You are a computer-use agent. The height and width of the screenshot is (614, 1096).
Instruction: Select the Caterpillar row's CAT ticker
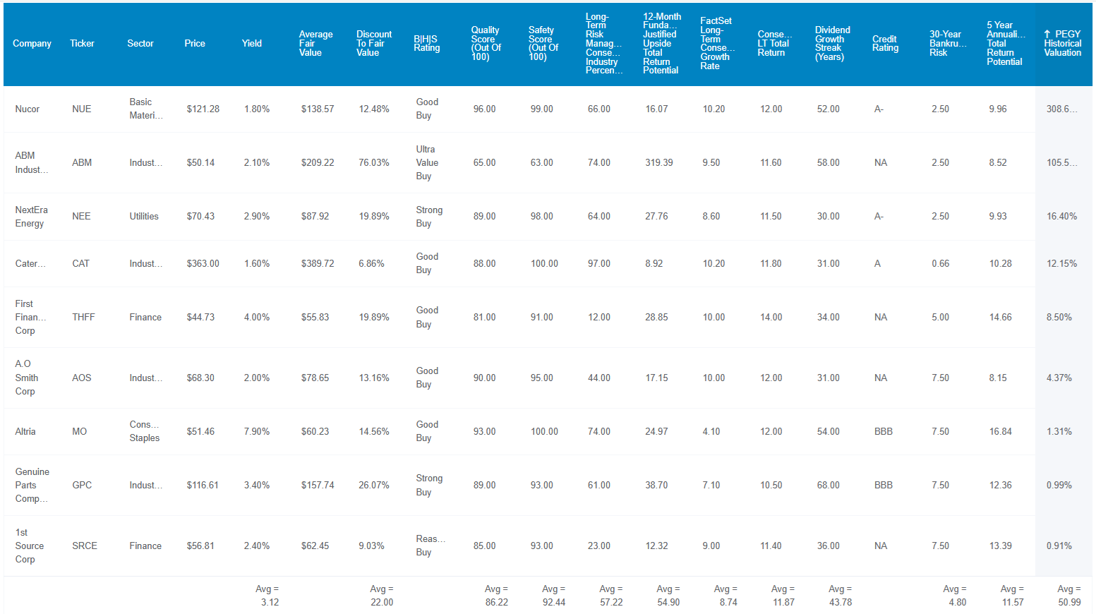tap(81, 264)
